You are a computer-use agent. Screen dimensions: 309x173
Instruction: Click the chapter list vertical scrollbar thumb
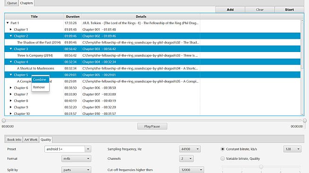tap(302, 46)
